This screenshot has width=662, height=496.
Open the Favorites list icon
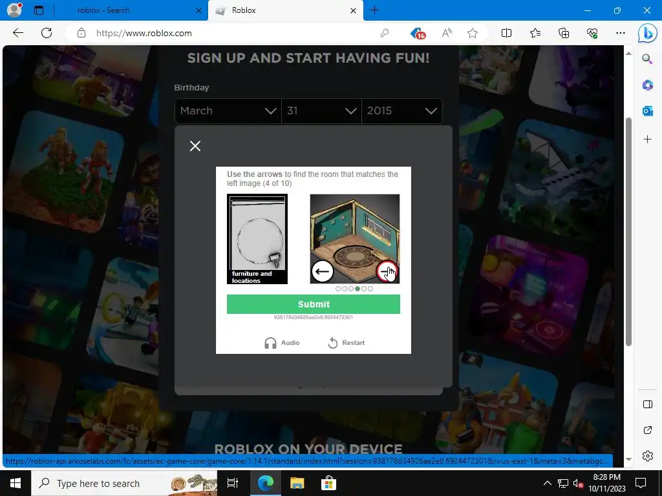(x=535, y=33)
